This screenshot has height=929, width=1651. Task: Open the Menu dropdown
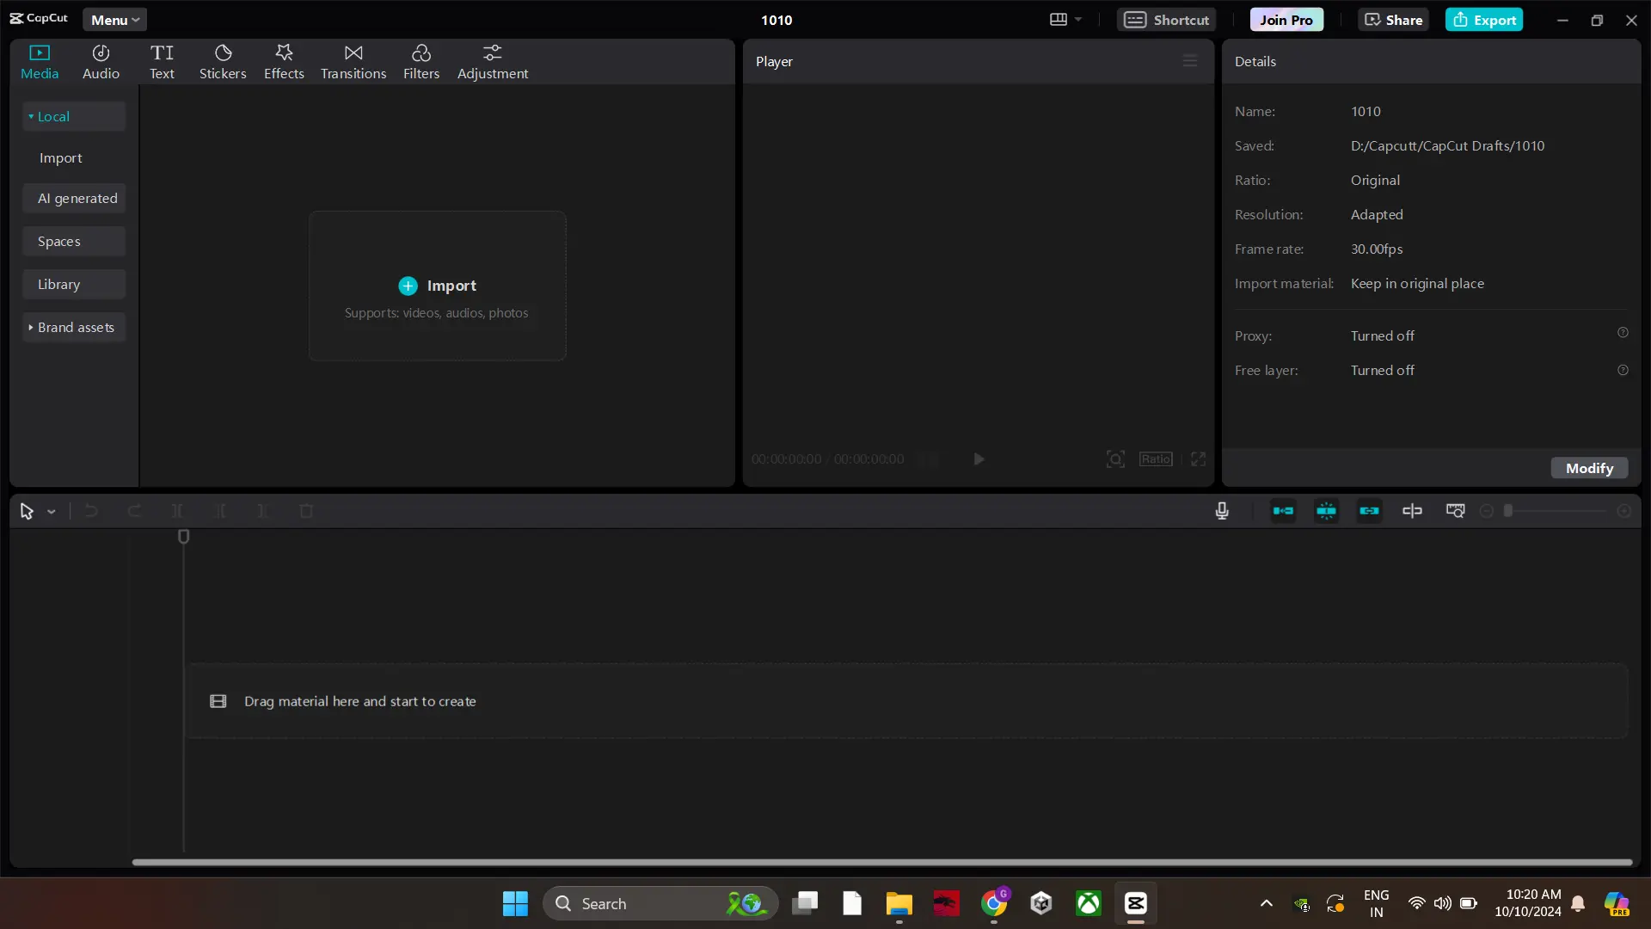point(114,19)
